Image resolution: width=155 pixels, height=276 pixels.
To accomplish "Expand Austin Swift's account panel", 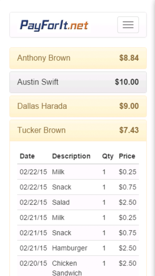I will click(x=78, y=82).
